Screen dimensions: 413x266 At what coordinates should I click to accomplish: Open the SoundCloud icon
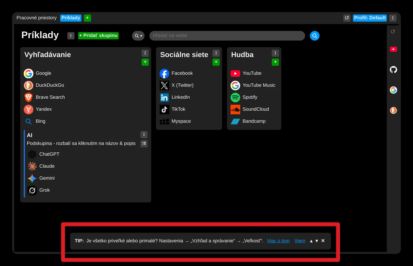[x=235, y=109]
